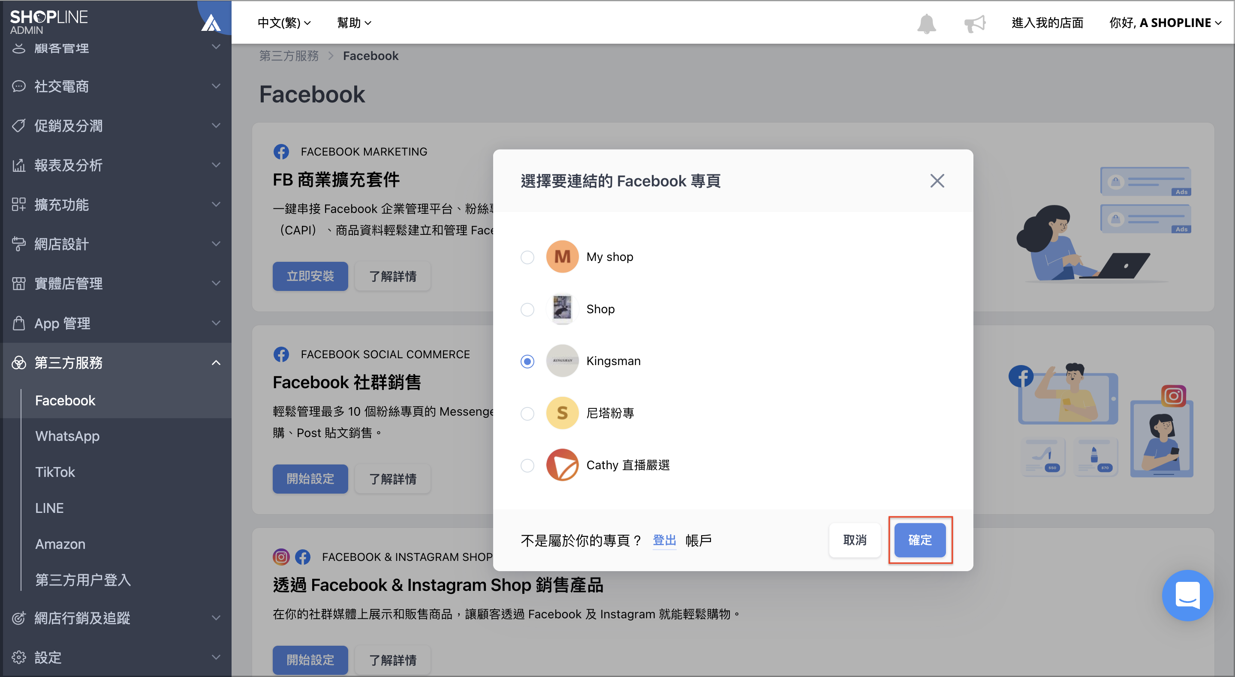Viewport: 1235px width, 677px height.
Task: Expand the 擴充功能 sidebar section
Action: point(117,204)
